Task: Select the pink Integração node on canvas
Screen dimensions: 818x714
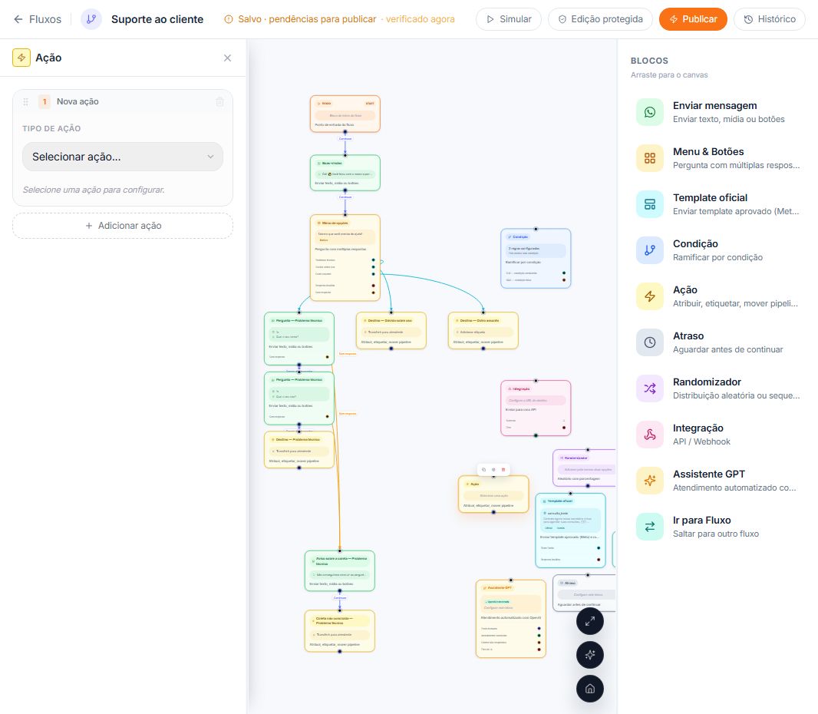Action: tap(536, 408)
